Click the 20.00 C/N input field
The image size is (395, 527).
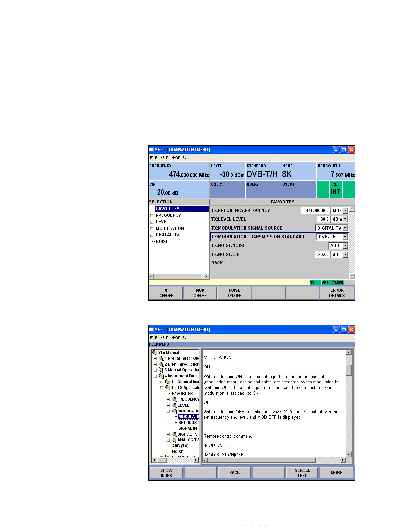pos(322,254)
